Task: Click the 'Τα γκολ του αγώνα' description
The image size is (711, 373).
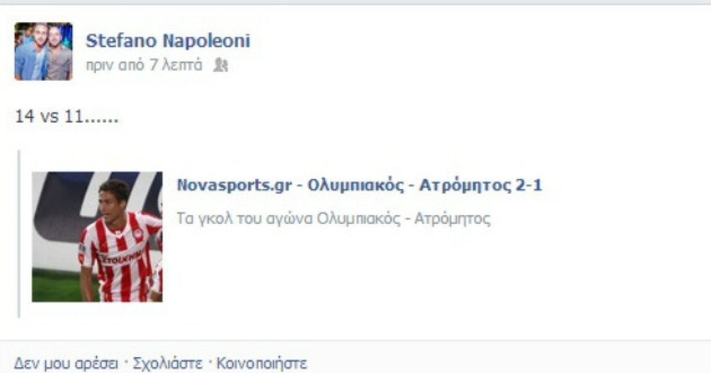Action: pos(334,219)
